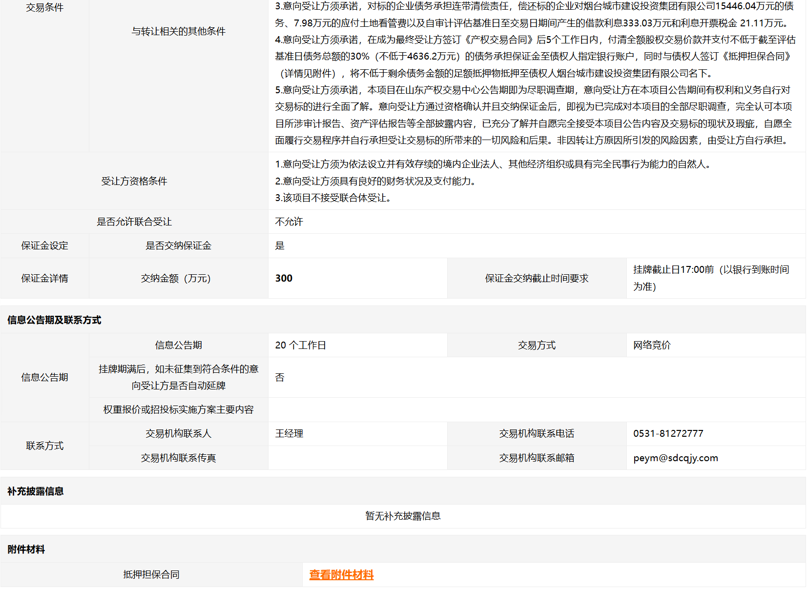Click the empty 权重报价或招投标实施方案主要内容 value cell
808x590 pixels.
pyautogui.click(x=537, y=409)
